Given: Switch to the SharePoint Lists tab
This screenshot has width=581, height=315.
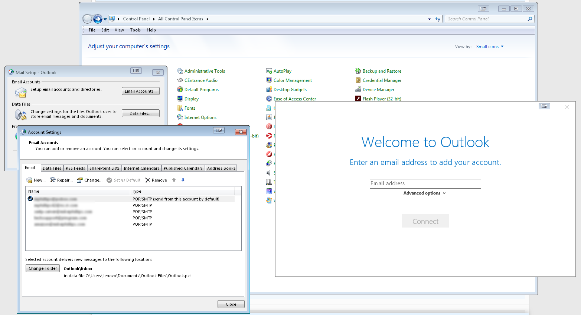Looking at the screenshot, I should [104, 168].
